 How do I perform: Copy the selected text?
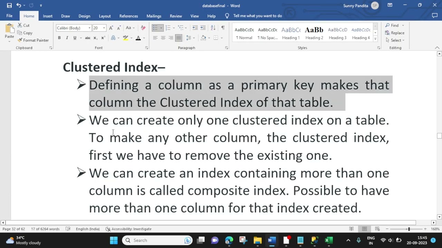(25, 33)
